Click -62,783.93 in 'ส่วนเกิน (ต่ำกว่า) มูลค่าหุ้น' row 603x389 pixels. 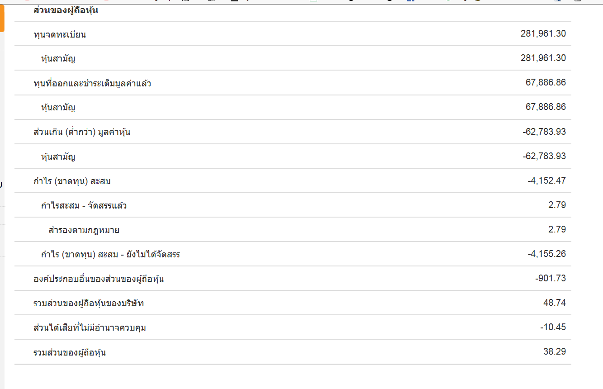544,132
